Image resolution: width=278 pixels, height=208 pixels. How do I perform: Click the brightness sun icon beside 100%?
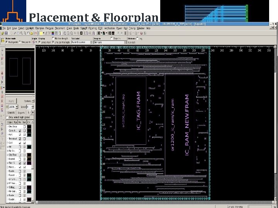pos(7,107)
